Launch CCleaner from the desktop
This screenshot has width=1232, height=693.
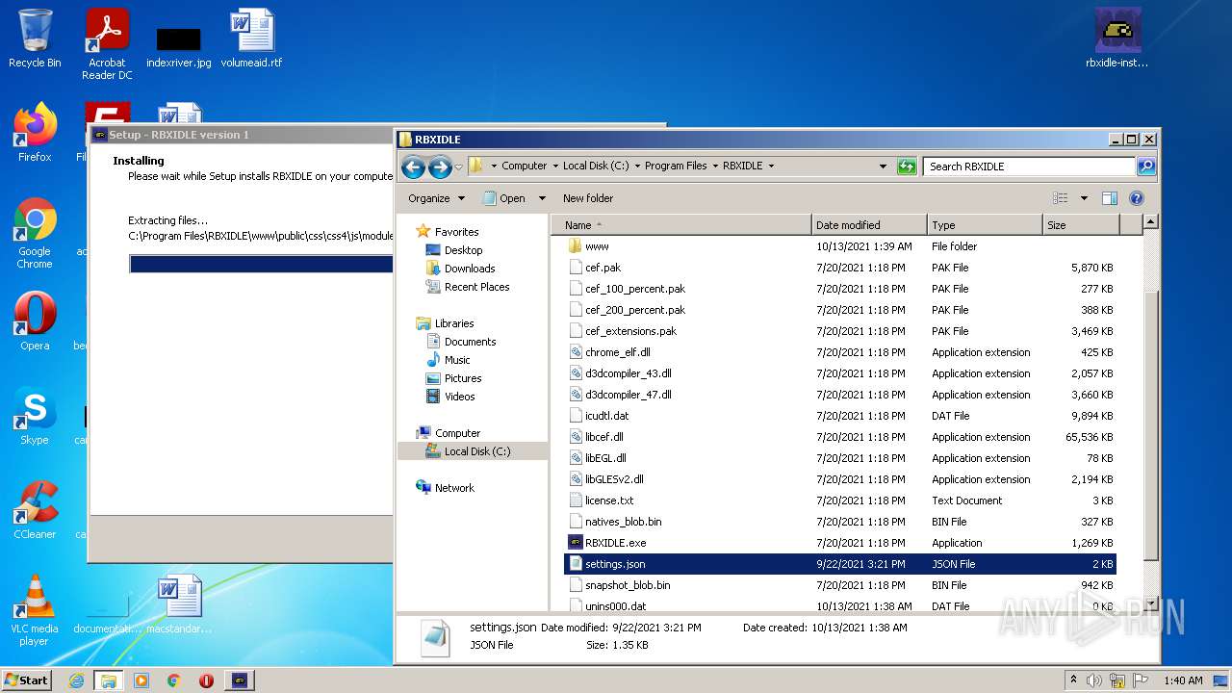35,509
